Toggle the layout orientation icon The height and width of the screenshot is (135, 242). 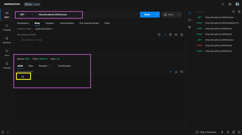point(233,132)
